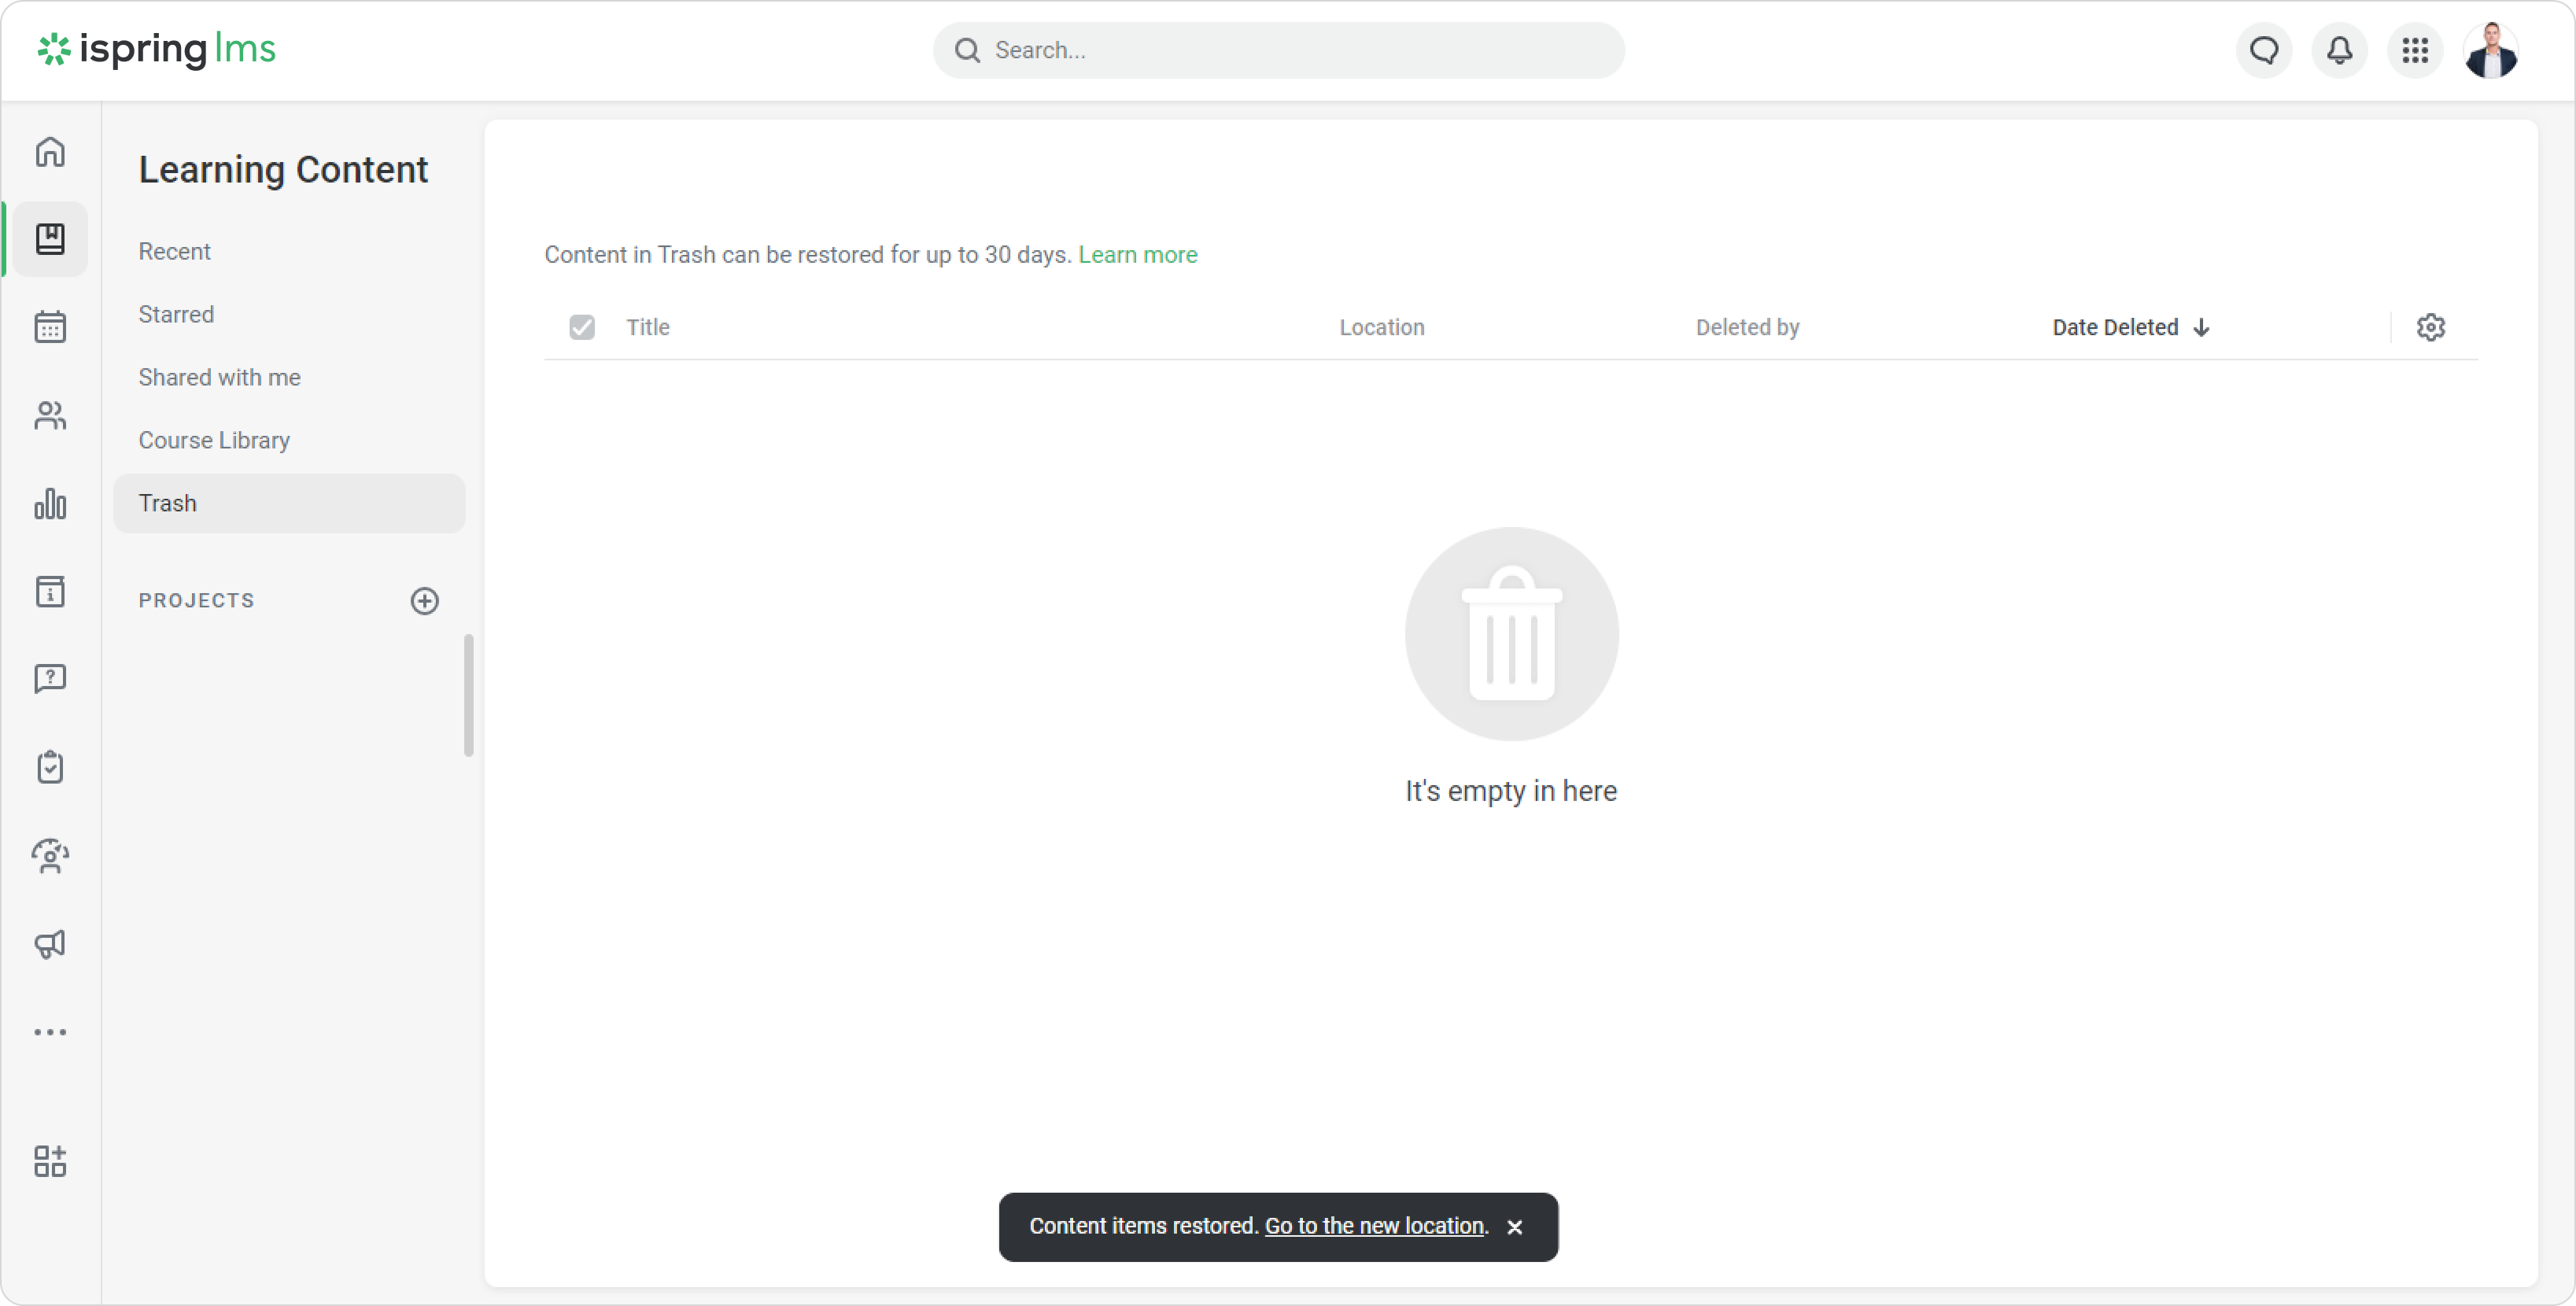2576x1306 pixels.
Task: Open the chat messages icon
Action: click(x=2264, y=50)
